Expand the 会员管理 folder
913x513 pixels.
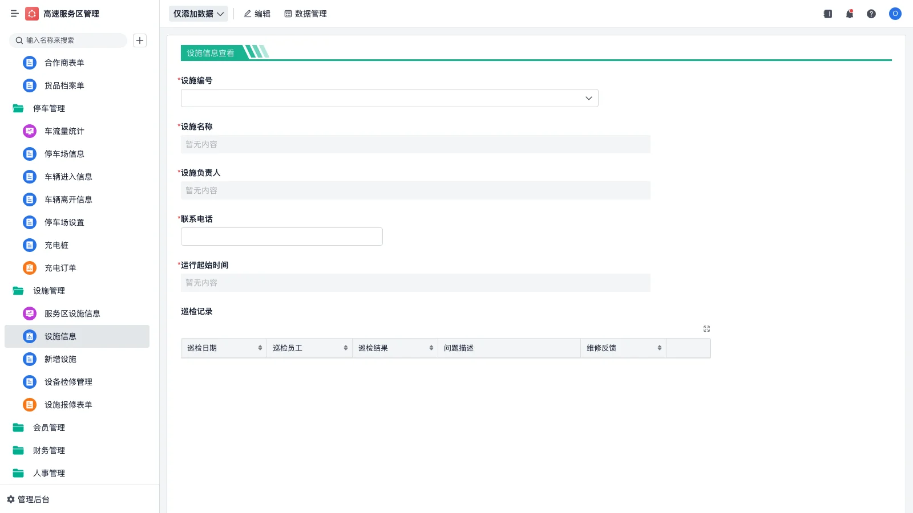click(50, 427)
